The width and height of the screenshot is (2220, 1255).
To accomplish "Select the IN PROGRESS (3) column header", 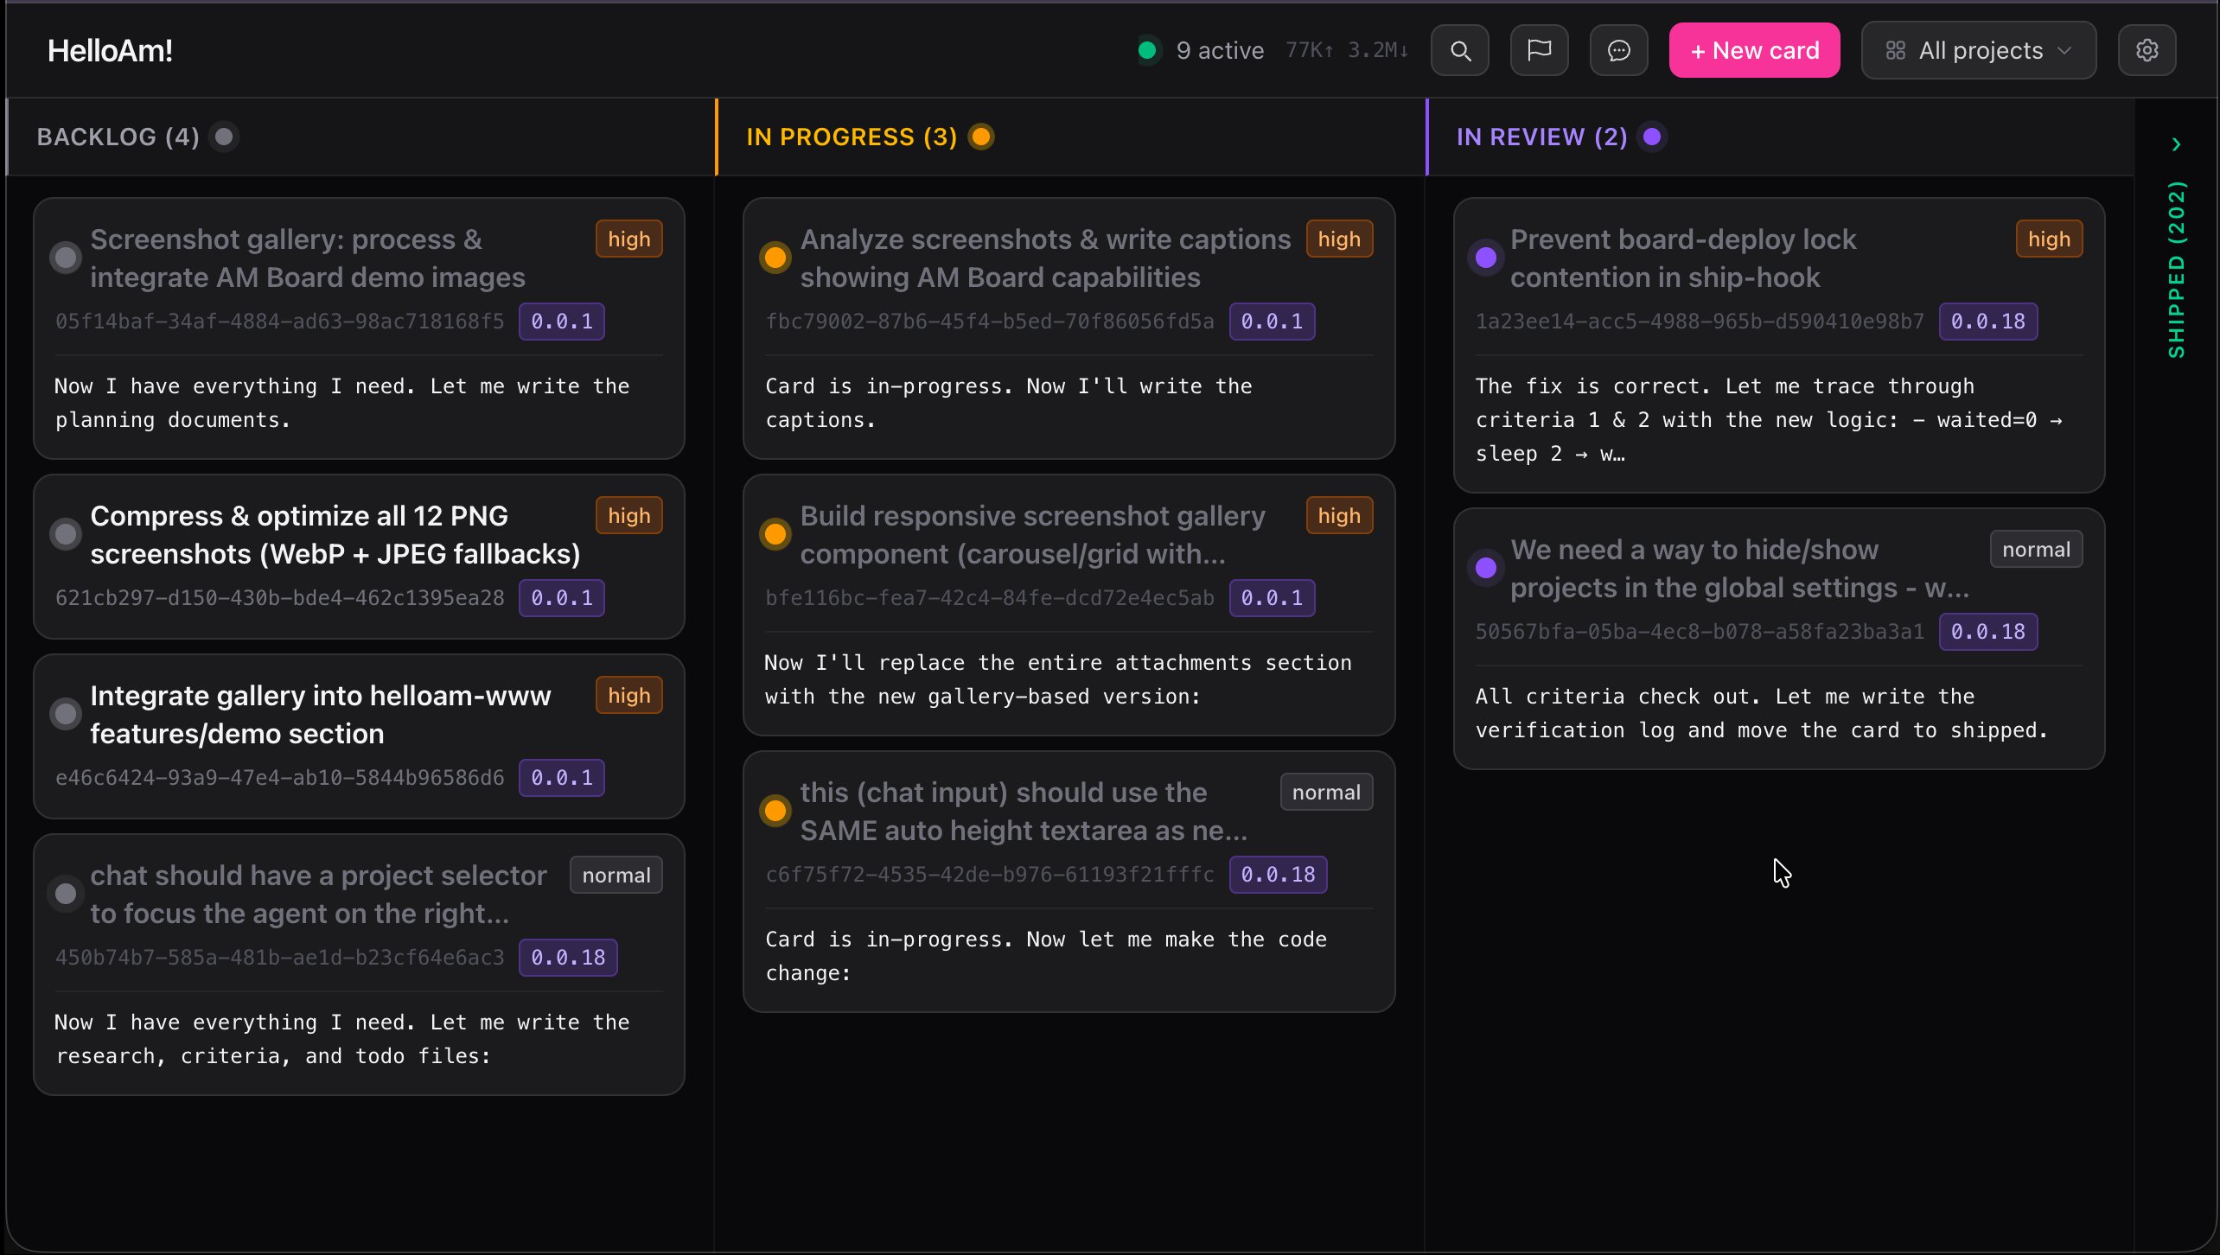I will 852,137.
